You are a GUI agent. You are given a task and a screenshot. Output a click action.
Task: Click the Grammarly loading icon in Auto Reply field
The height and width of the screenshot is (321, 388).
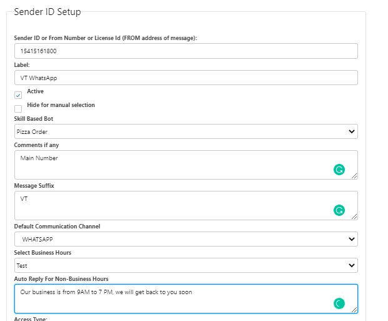point(339,303)
